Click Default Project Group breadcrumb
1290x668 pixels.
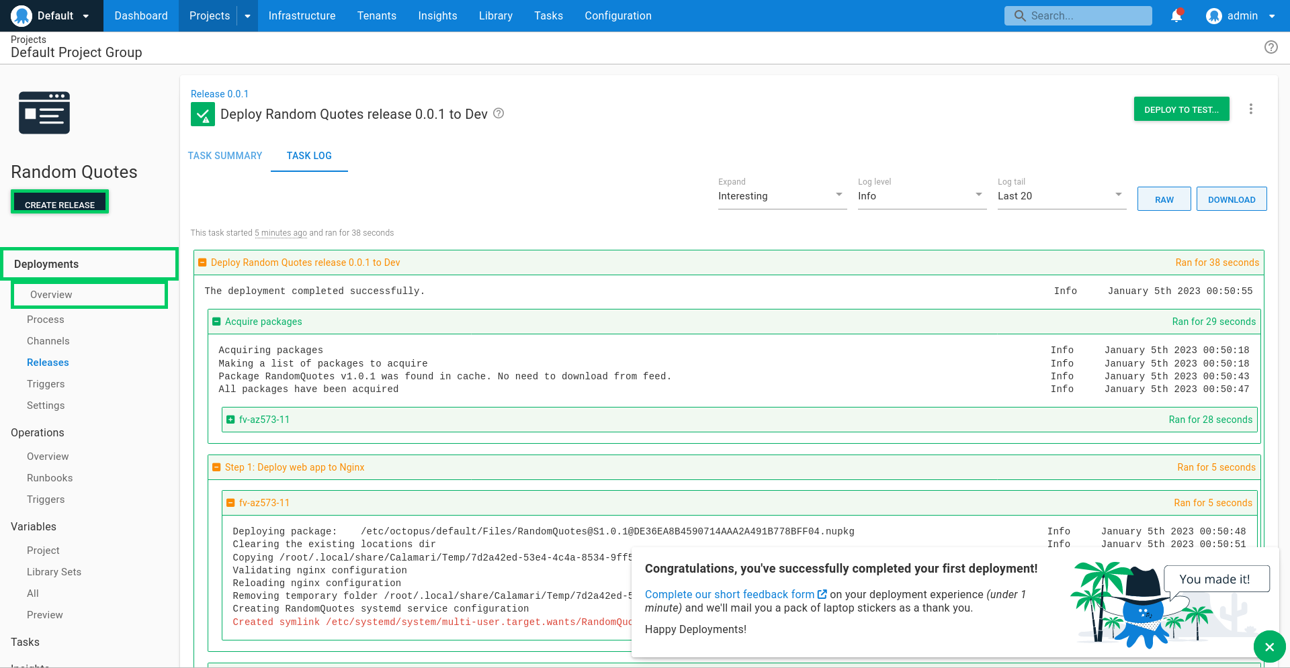pos(76,52)
